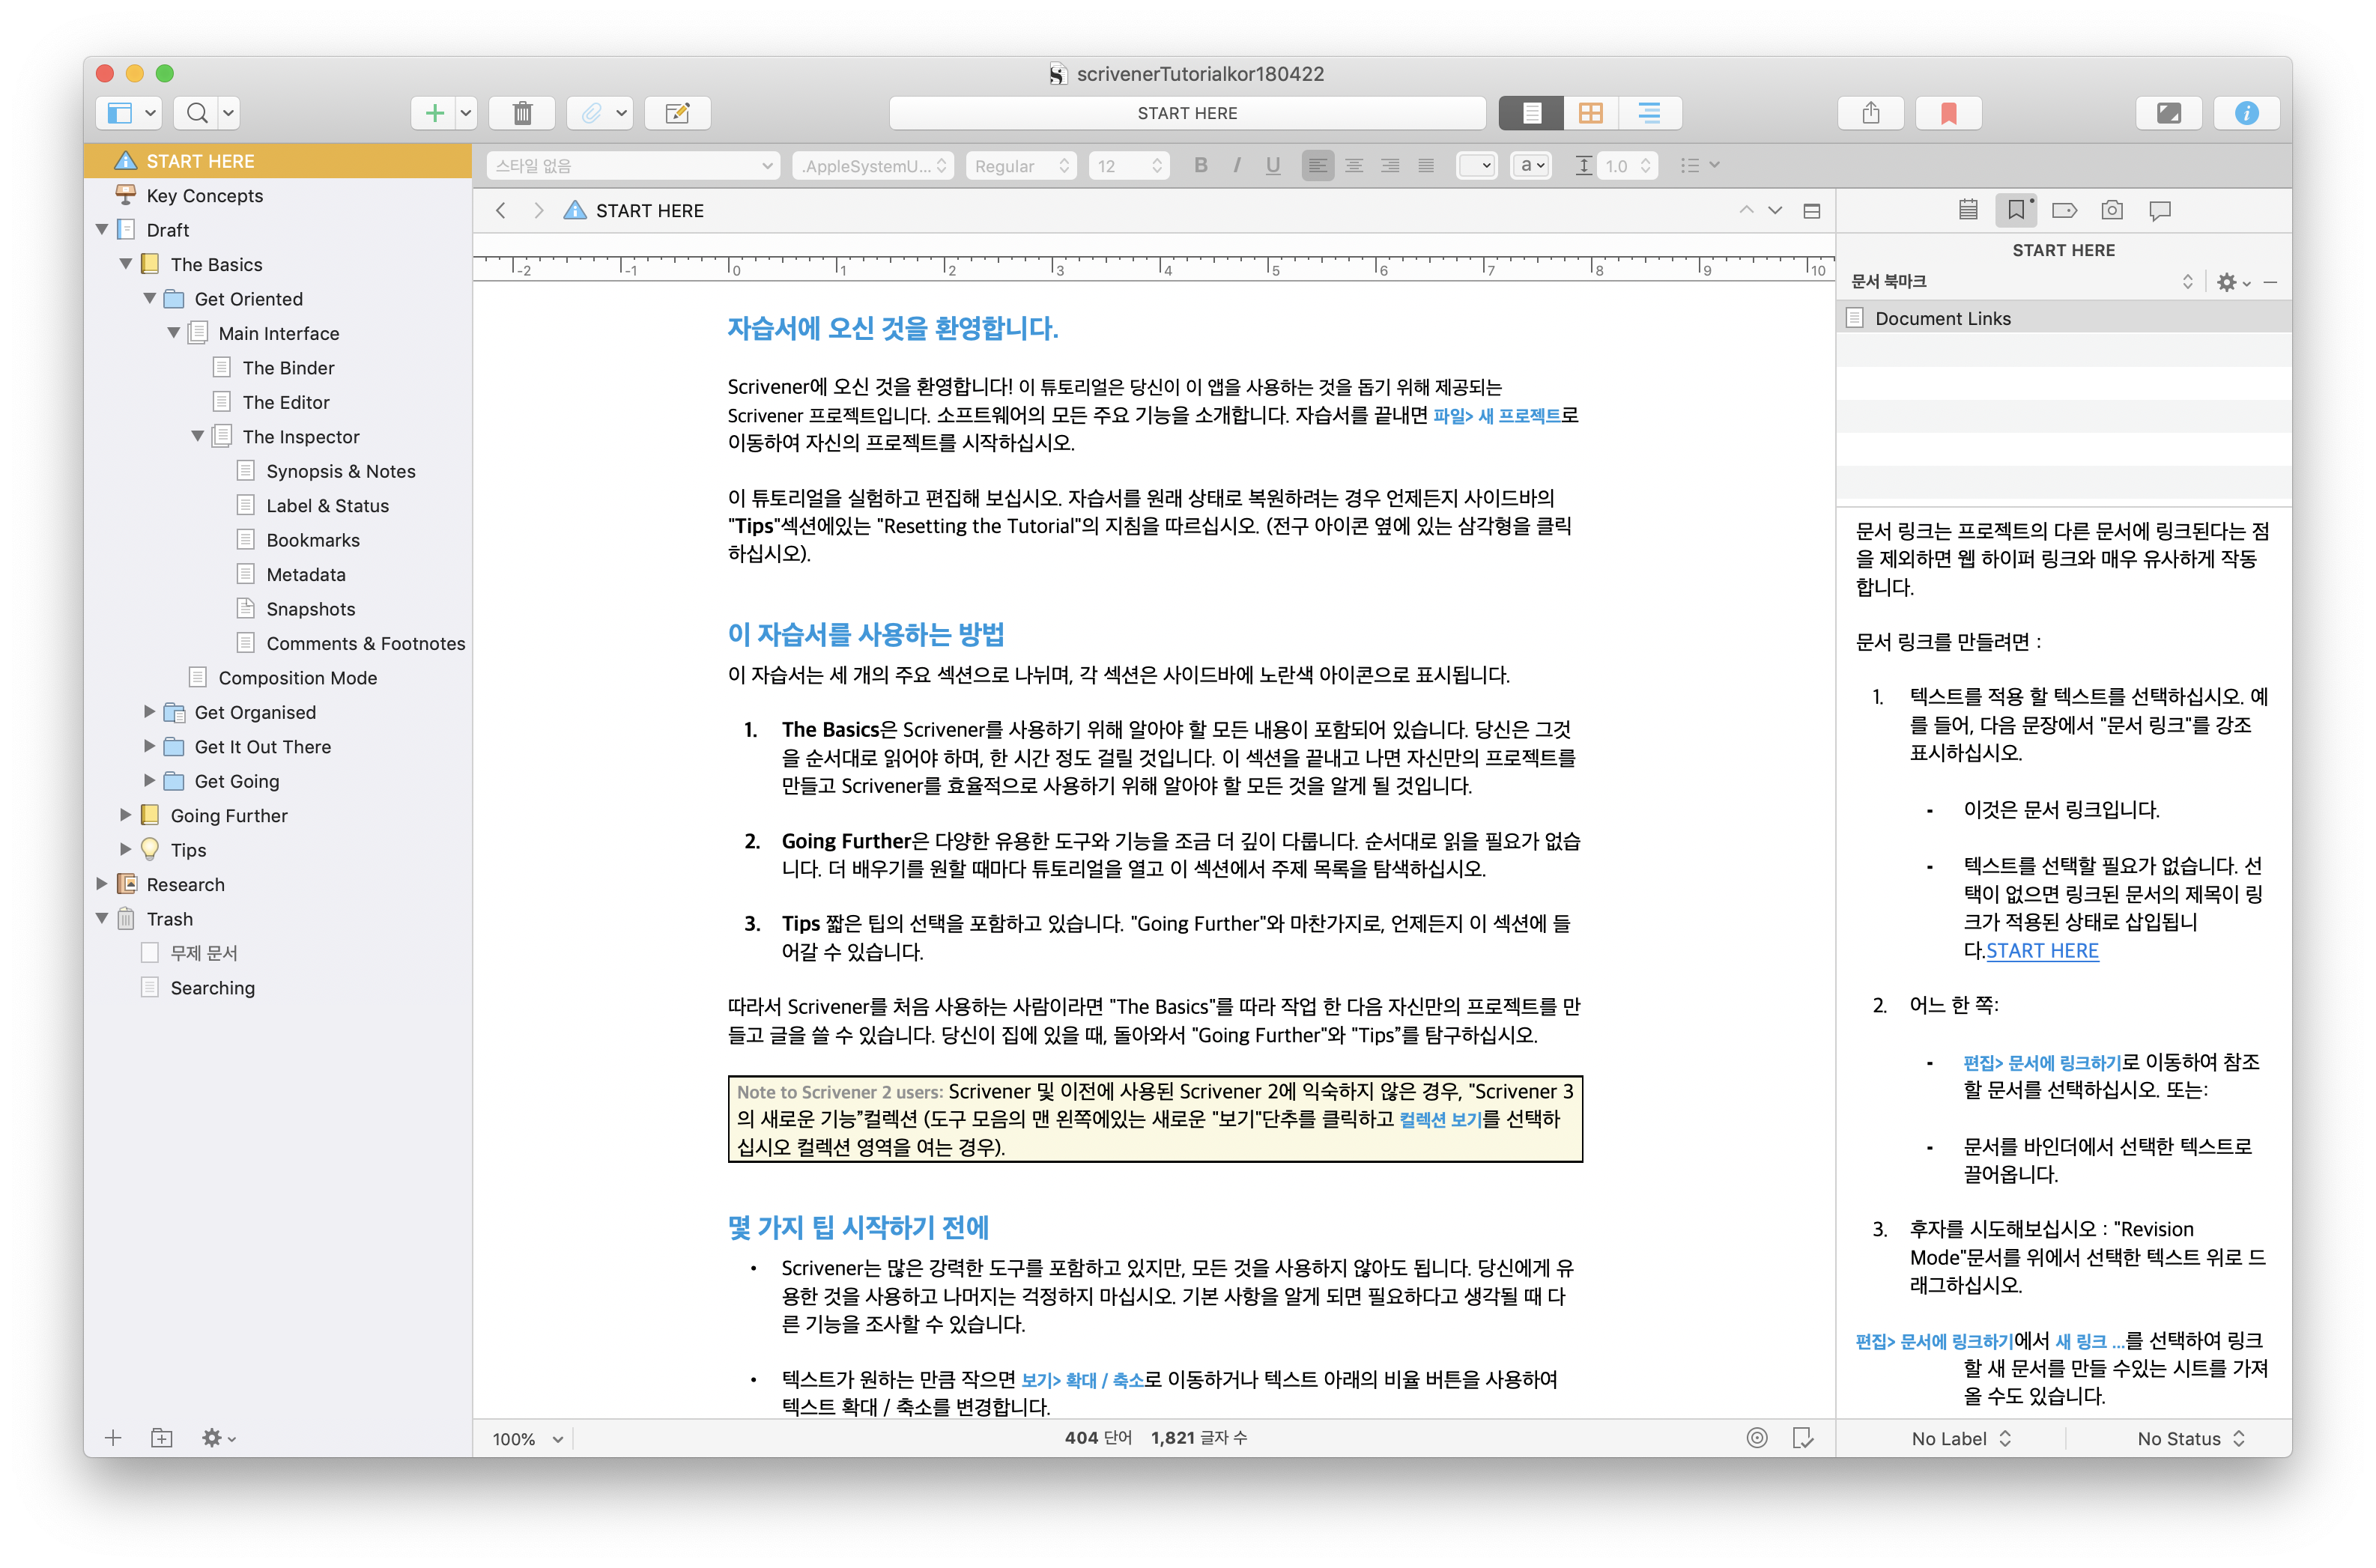Click the split editor view icon
Viewport: 2376px width, 1568px height.
click(x=1813, y=210)
